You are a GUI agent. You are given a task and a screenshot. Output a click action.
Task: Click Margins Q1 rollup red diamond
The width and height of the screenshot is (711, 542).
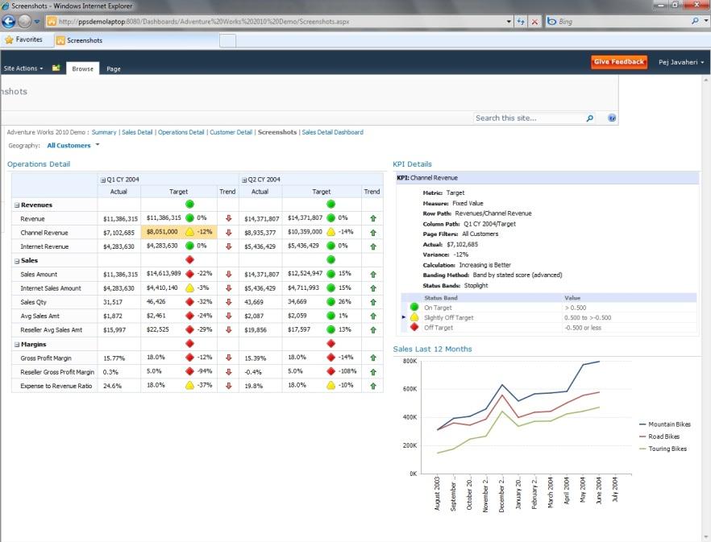click(x=189, y=344)
